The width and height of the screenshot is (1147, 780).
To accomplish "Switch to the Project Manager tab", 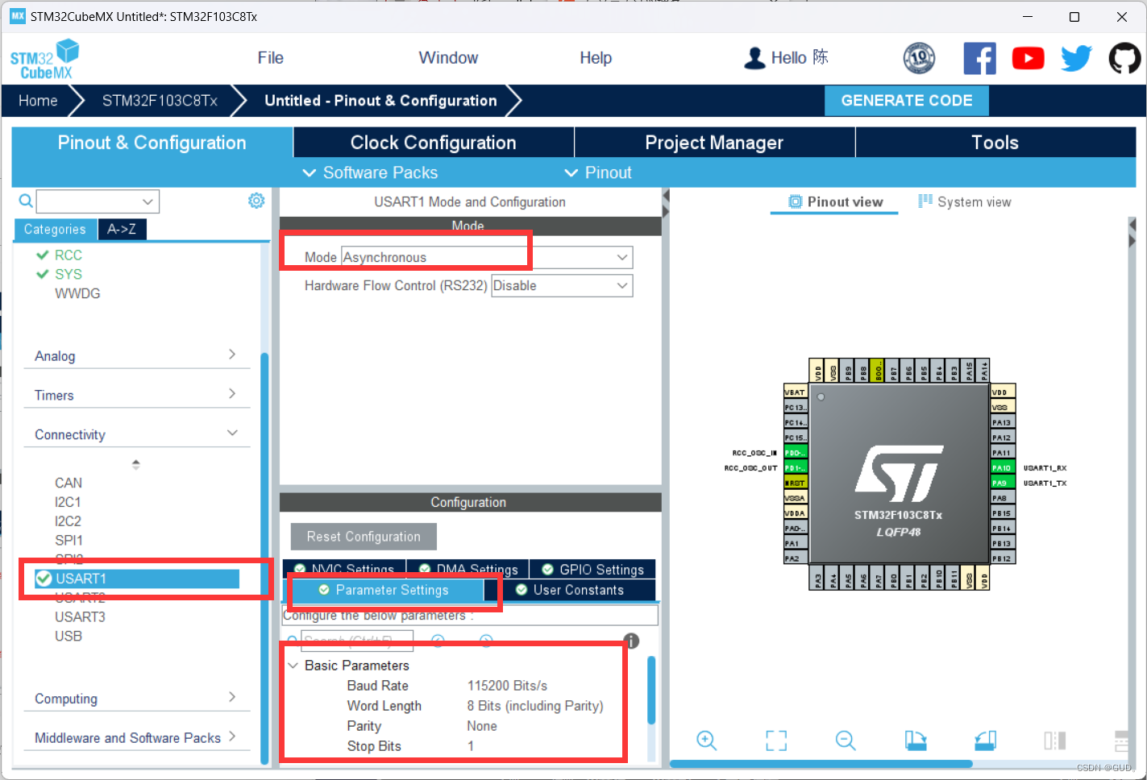I will 714,143.
